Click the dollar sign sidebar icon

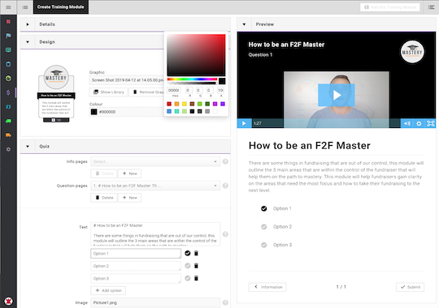coord(8,92)
